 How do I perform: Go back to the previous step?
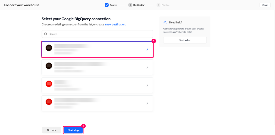(x=51, y=130)
